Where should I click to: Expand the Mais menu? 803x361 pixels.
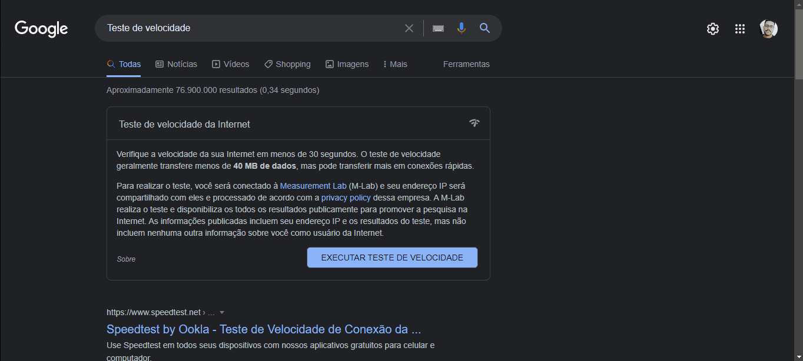pos(395,64)
